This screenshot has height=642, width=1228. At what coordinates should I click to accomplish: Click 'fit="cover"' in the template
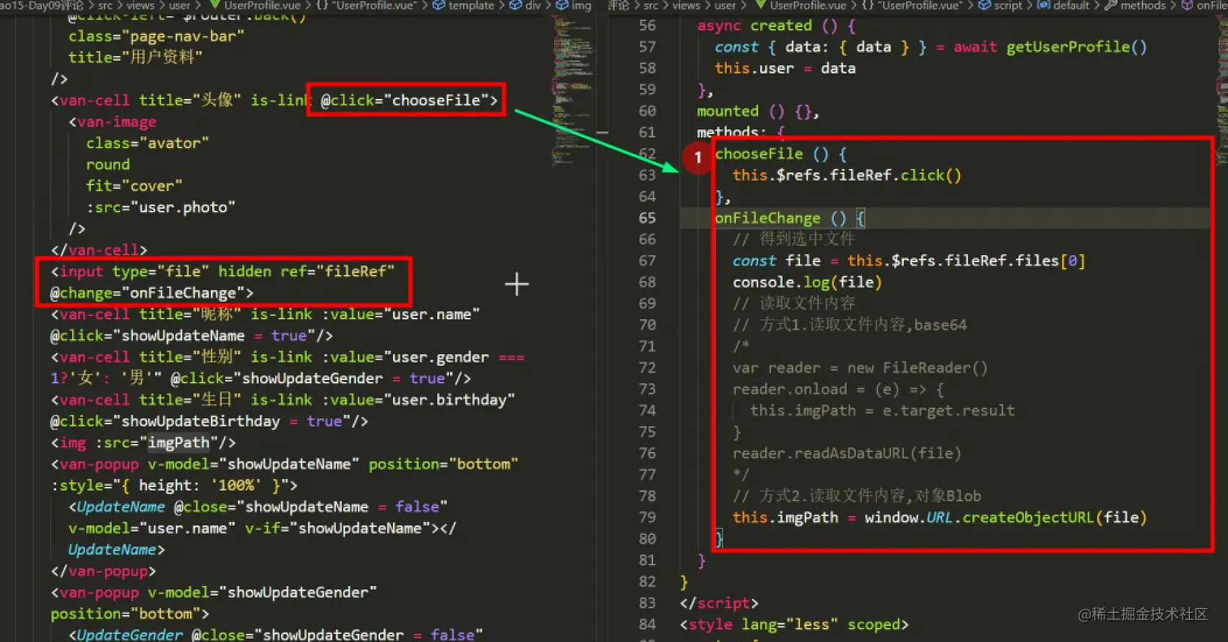(135, 186)
